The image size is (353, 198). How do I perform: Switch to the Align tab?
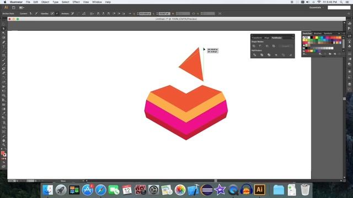tap(267, 38)
